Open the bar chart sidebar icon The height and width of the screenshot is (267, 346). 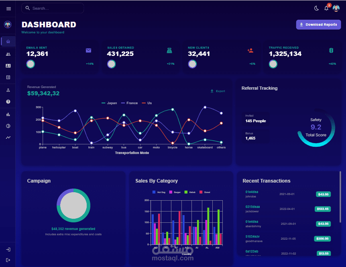point(8,115)
